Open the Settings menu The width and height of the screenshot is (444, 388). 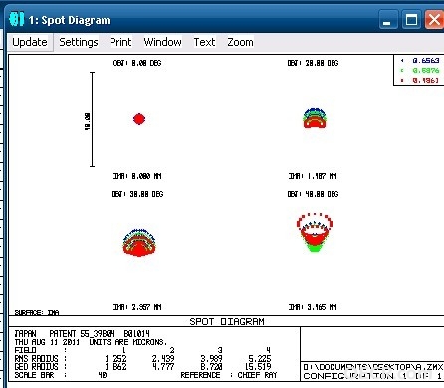coord(79,42)
